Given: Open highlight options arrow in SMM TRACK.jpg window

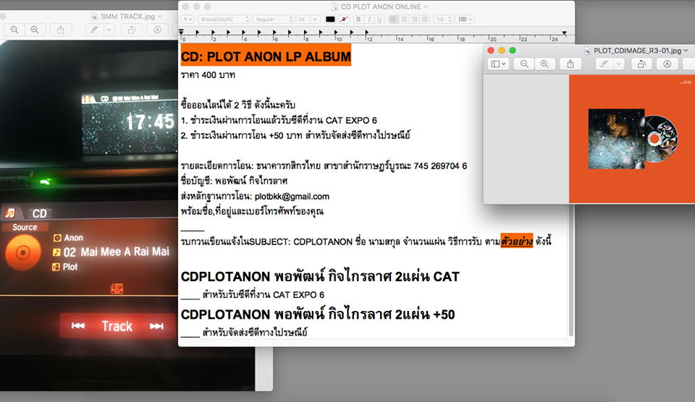Looking at the screenshot, I should pos(109,30).
